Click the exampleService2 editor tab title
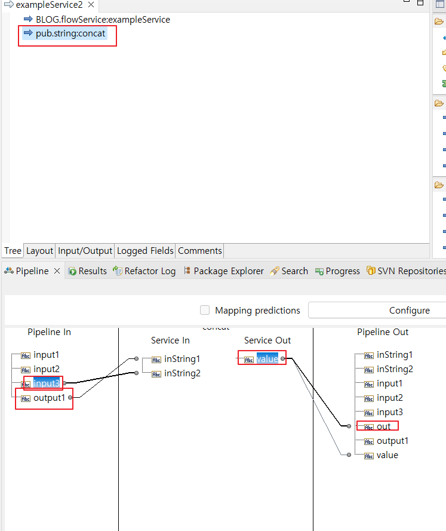Image resolution: width=446 pixels, height=531 pixels. [x=49, y=5]
